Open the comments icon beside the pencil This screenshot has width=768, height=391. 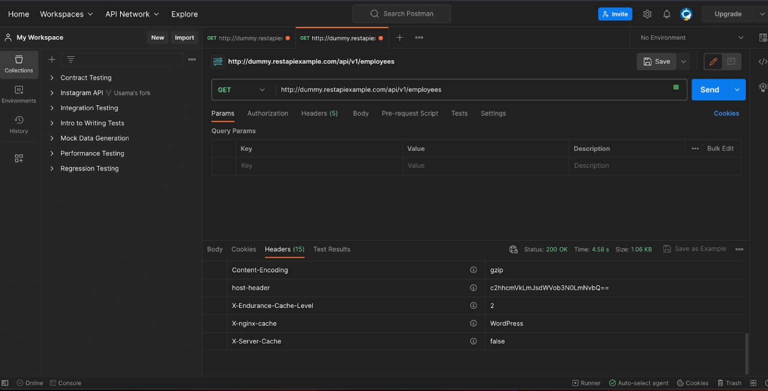(x=731, y=61)
